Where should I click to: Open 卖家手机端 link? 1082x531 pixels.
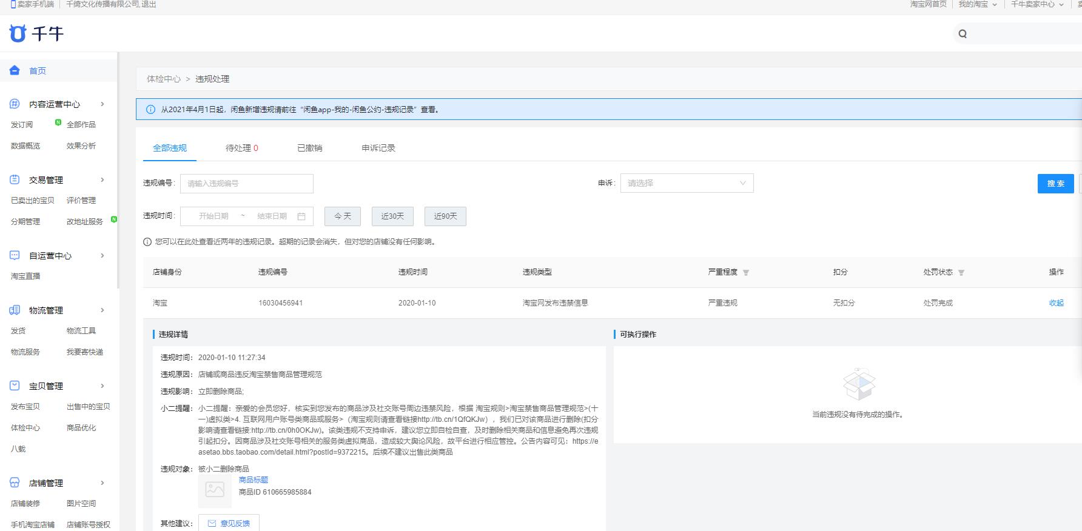35,4
